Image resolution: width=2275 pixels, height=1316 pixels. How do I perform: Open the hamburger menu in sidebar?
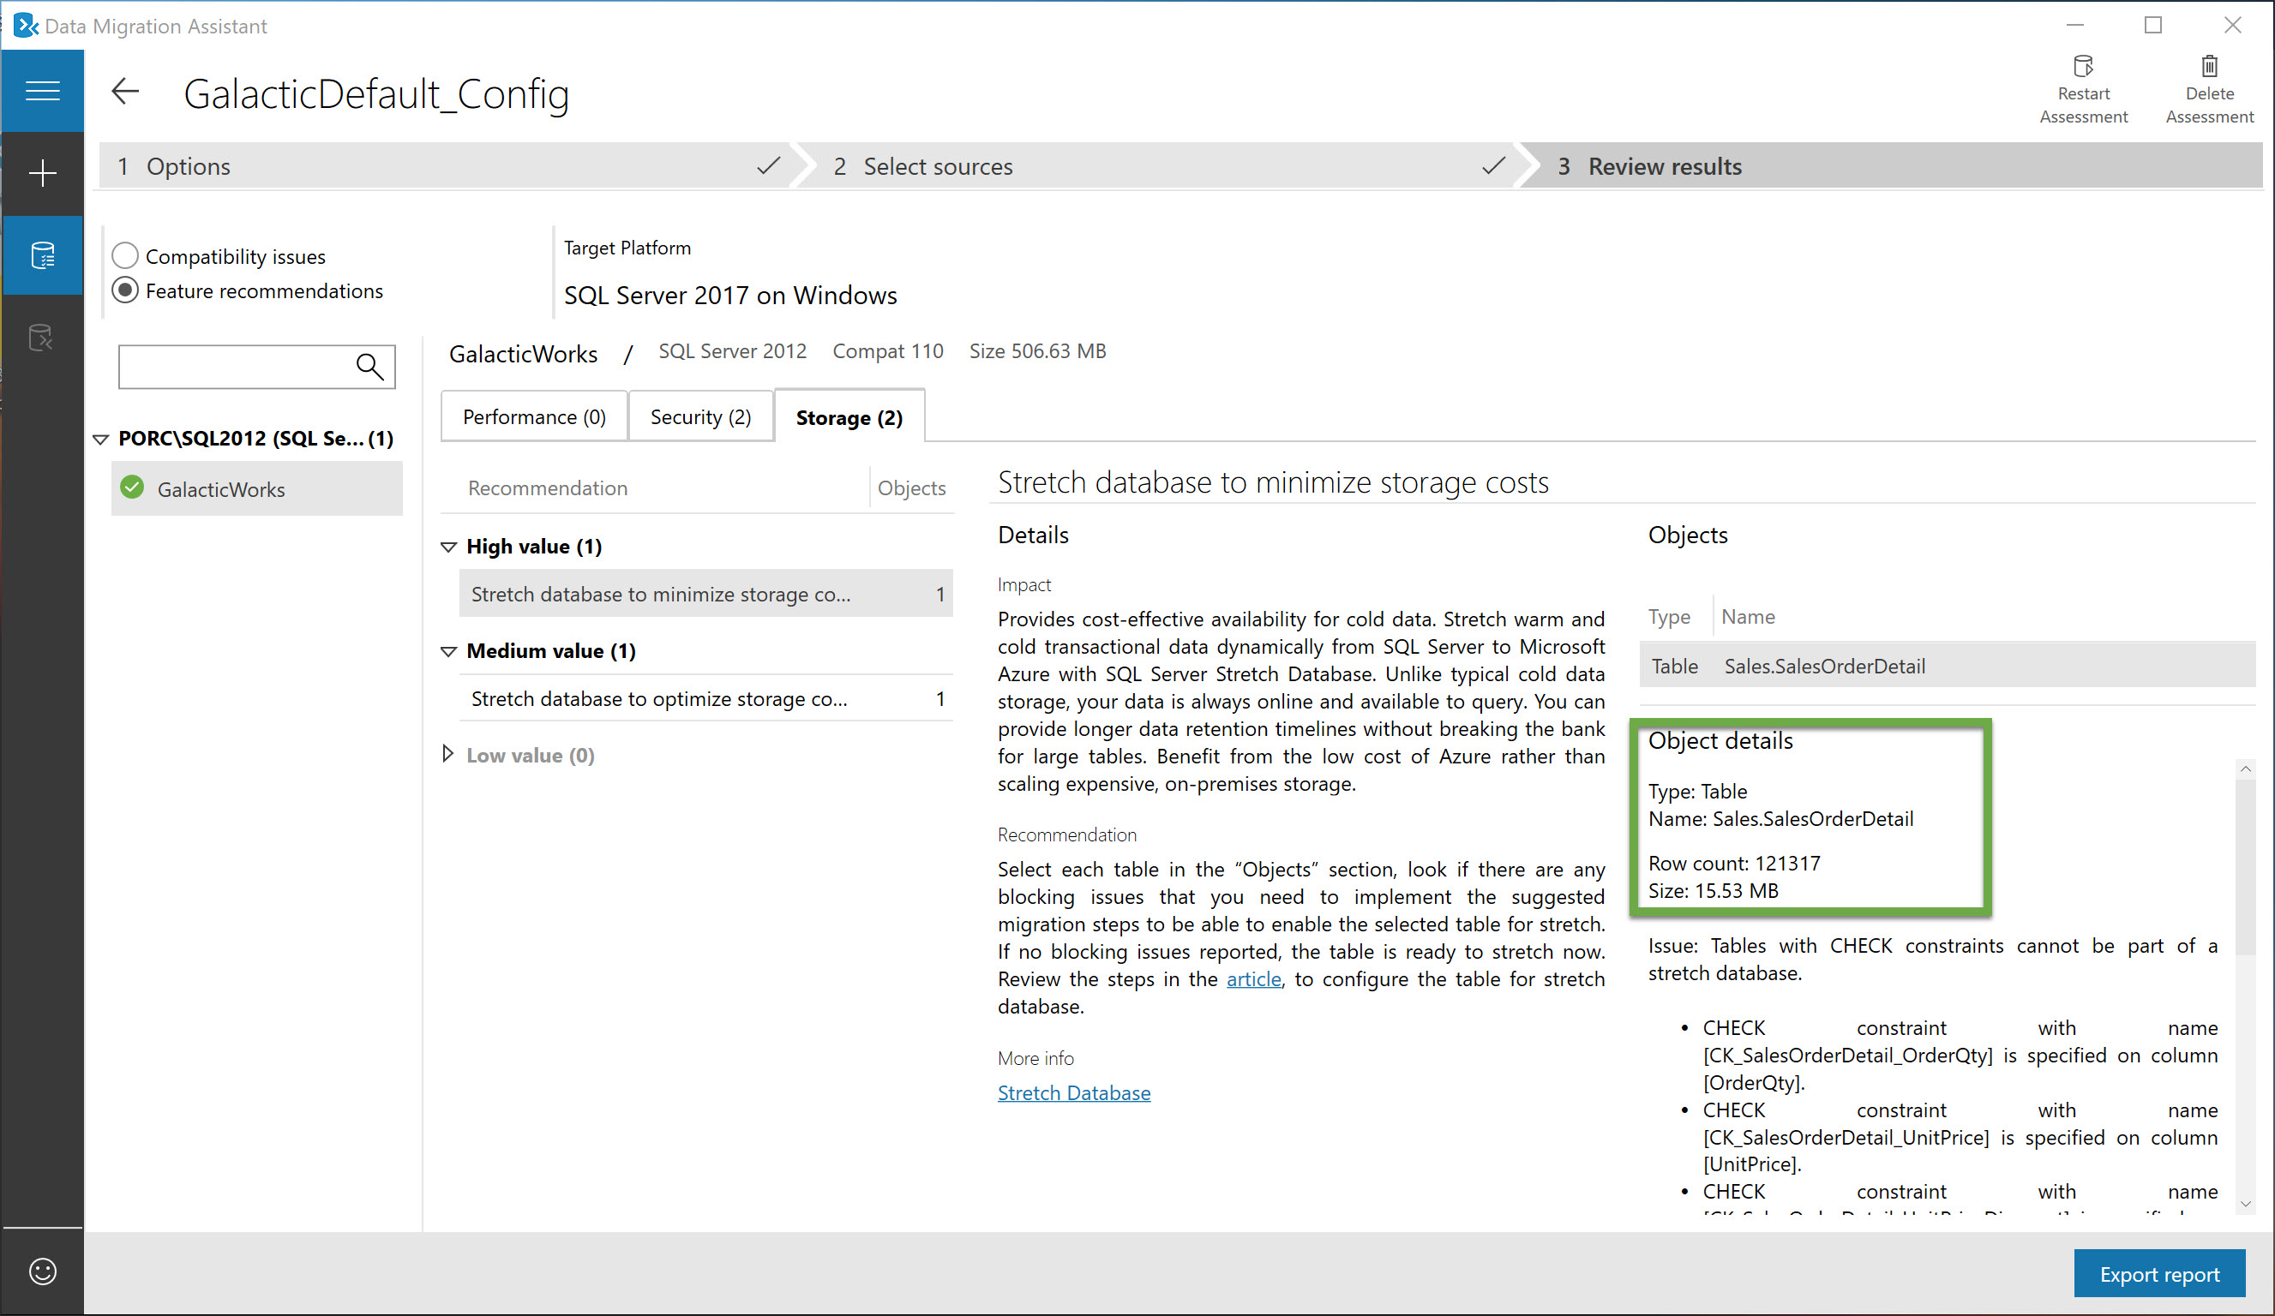point(42,90)
